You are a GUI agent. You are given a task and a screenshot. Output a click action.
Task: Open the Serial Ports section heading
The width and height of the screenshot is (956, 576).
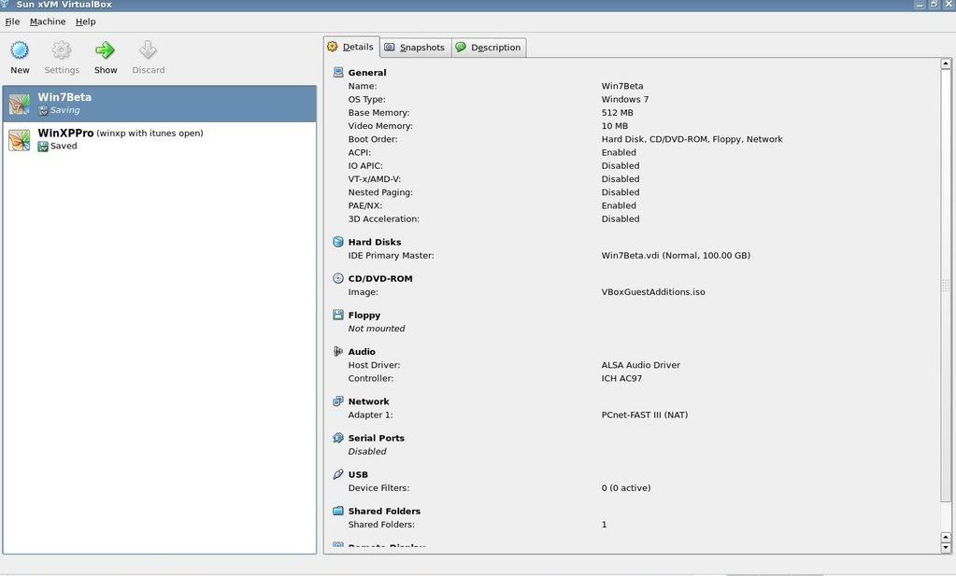click(x=376, y=438)
